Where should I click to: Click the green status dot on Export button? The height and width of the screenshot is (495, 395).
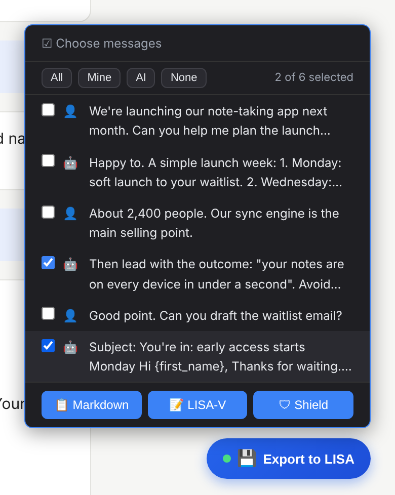pos(227,459)
